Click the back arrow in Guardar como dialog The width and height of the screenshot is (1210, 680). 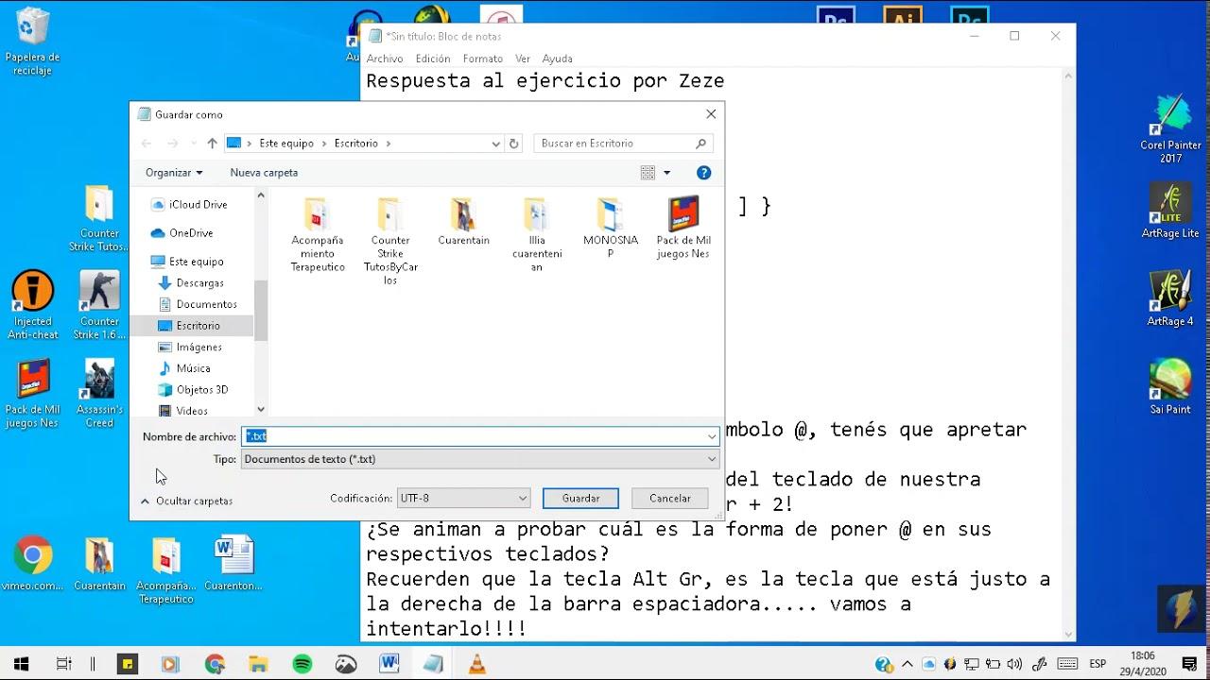coord(146,143)
